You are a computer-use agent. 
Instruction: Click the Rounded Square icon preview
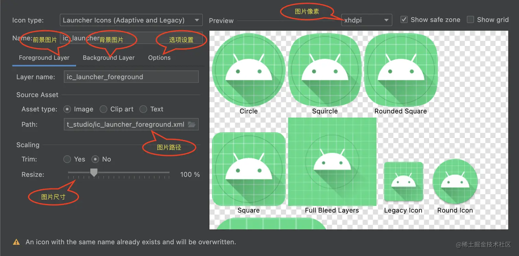(401, 70)
